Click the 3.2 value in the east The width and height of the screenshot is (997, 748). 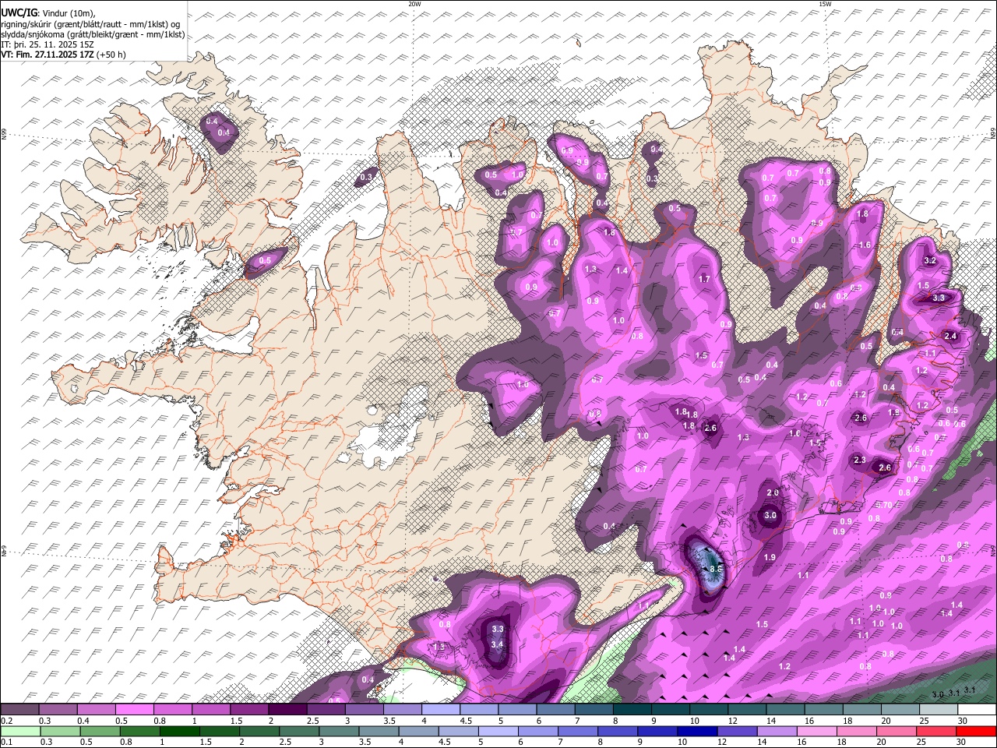929,260
